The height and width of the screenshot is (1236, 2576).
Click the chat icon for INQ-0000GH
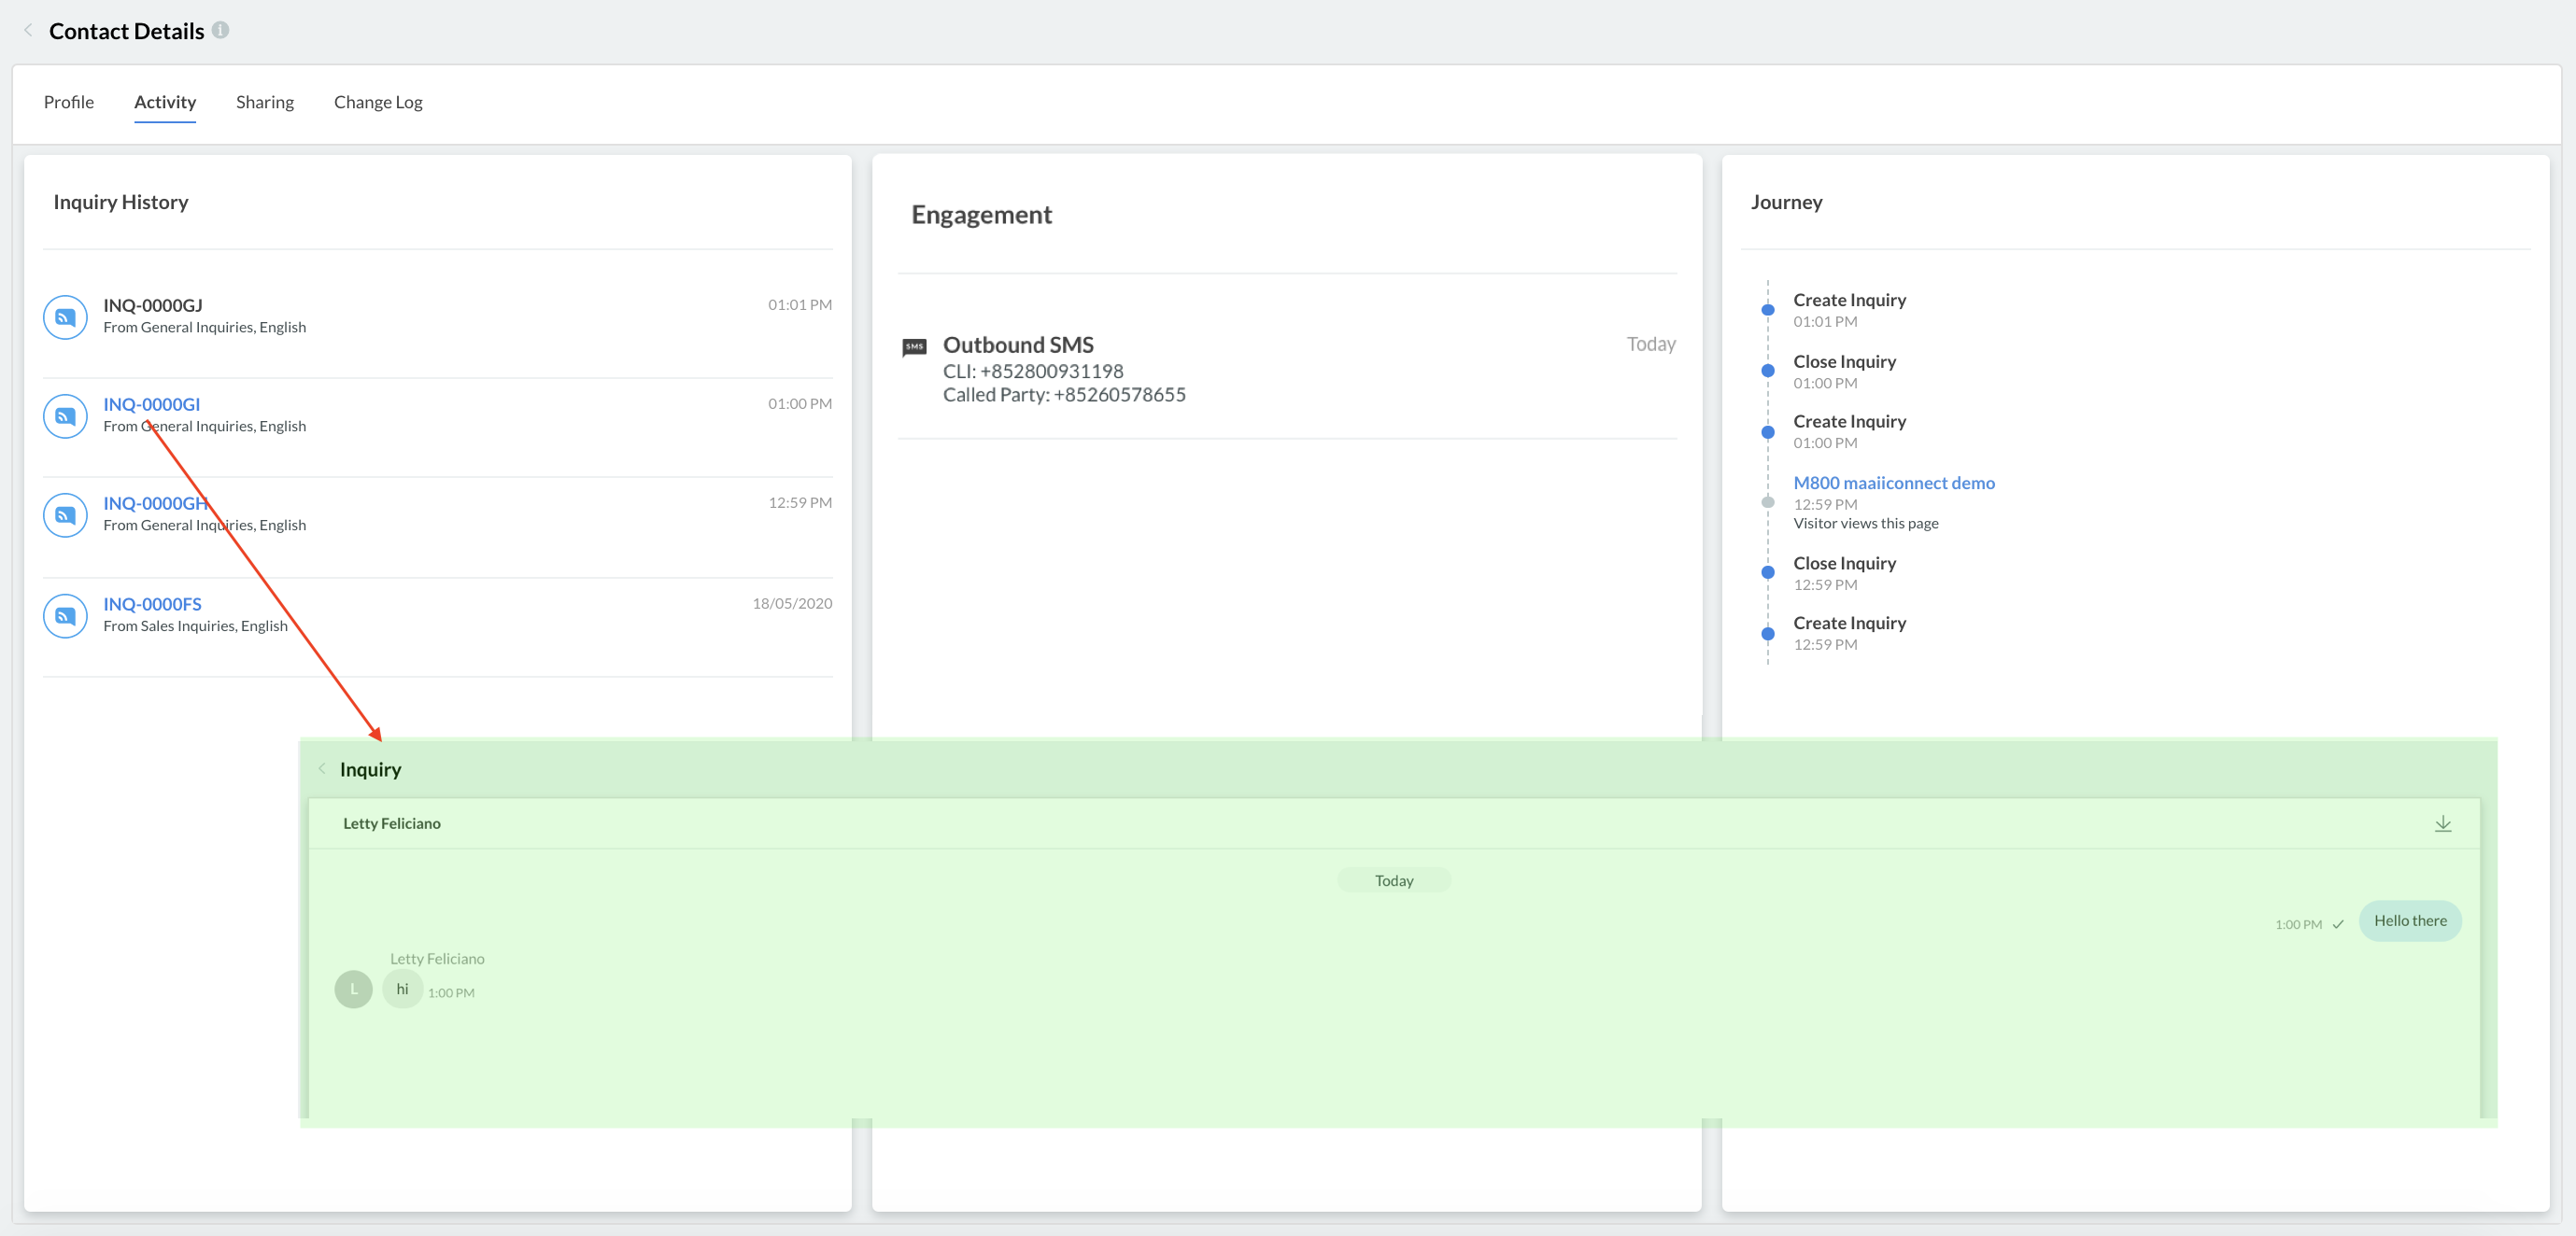point(65,514)
